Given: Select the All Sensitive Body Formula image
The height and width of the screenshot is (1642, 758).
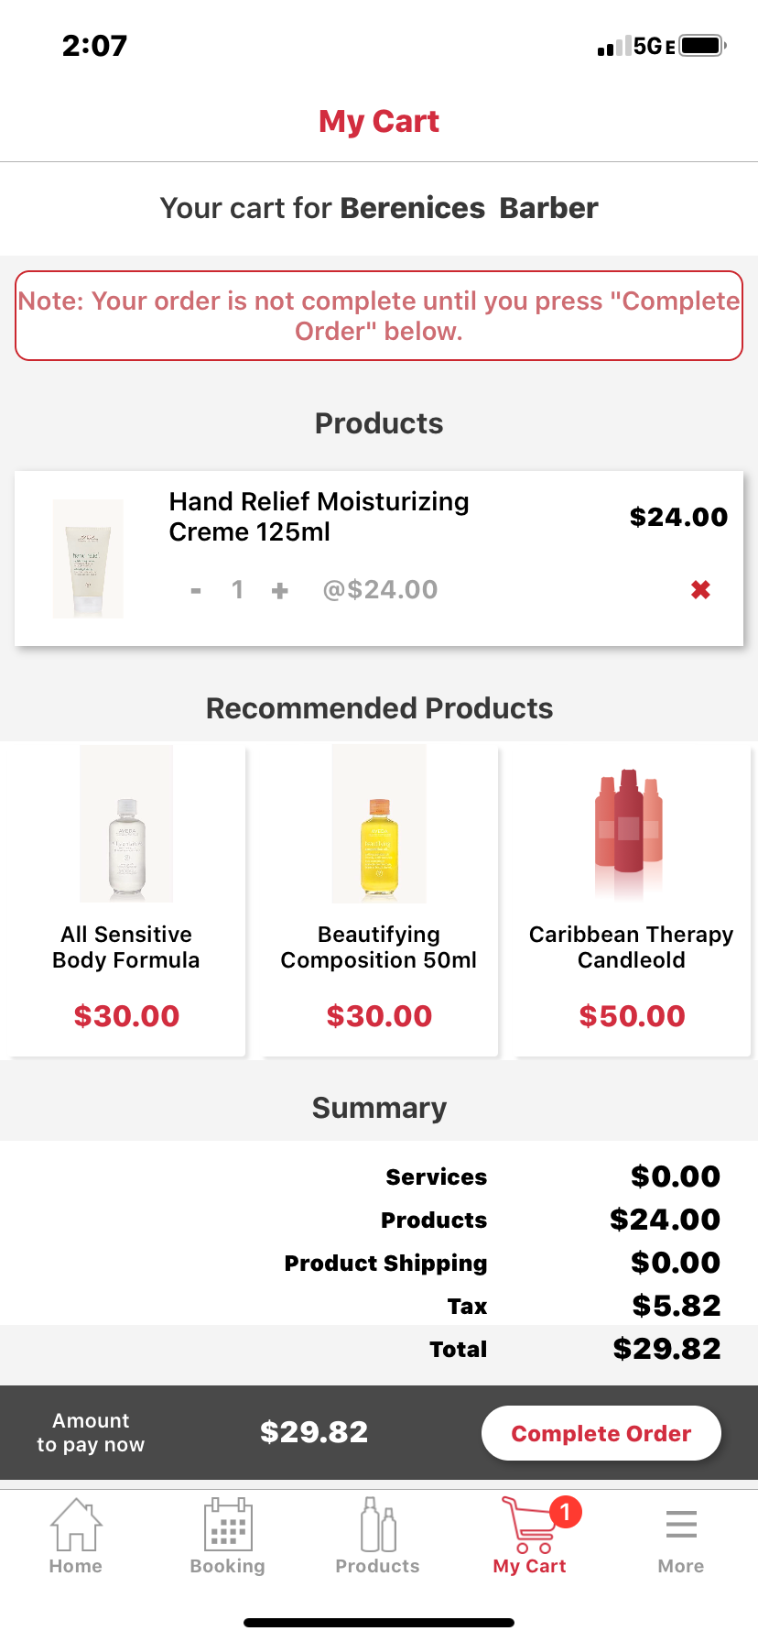Looking at the screenshot, I should tap(126, 825).
